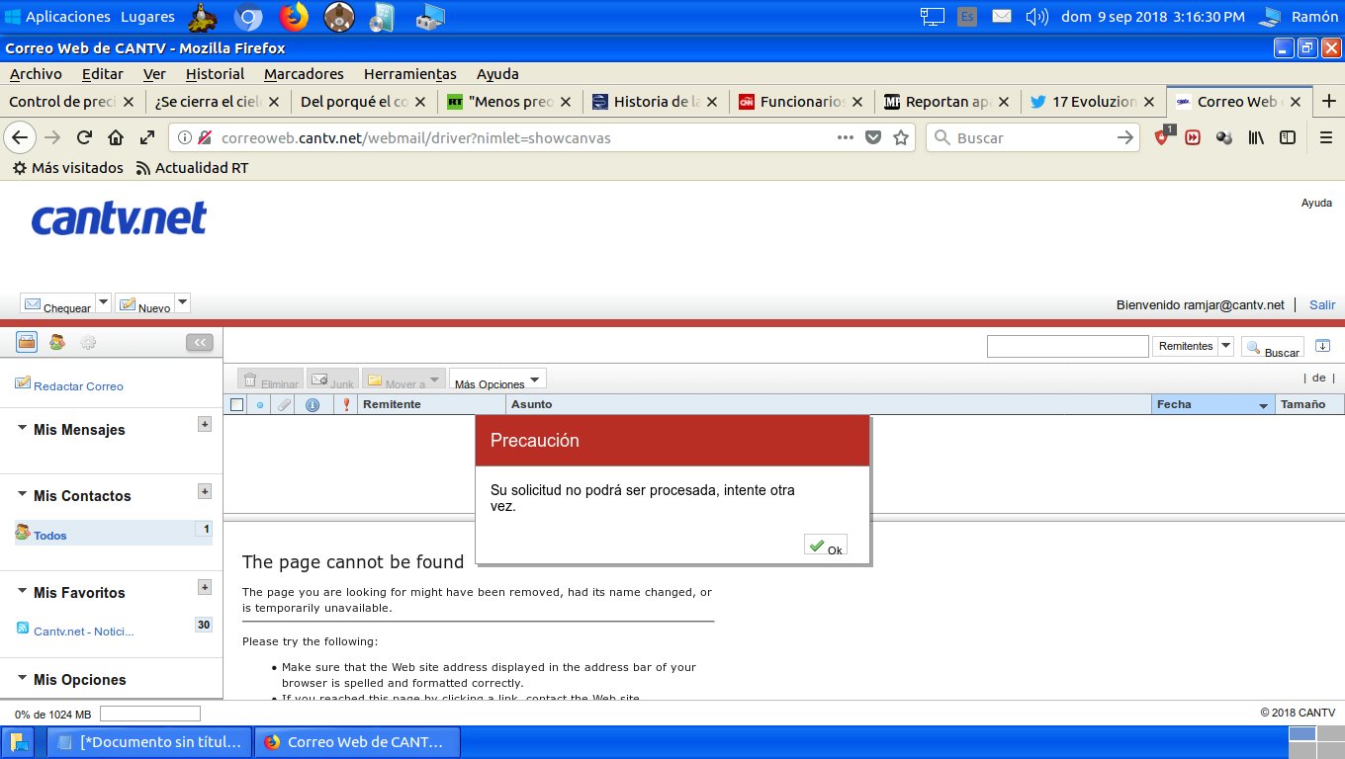Viewport: 1345px width, 759px height.
Task: Open the Ayuda help link
Action: pyautogui.click(x=1316, y=203)
